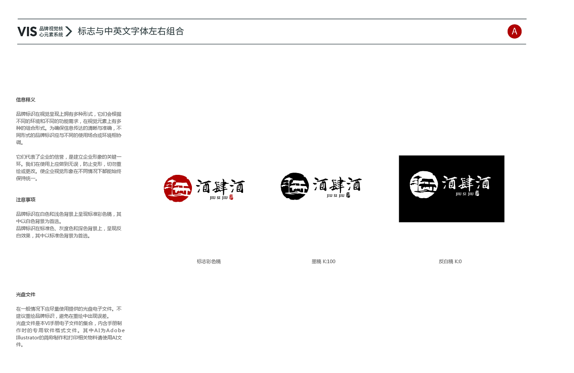Click JIU SI JIU text in reversed logo
Viewport: 574px width, 373px height.
tap(465, 194)
